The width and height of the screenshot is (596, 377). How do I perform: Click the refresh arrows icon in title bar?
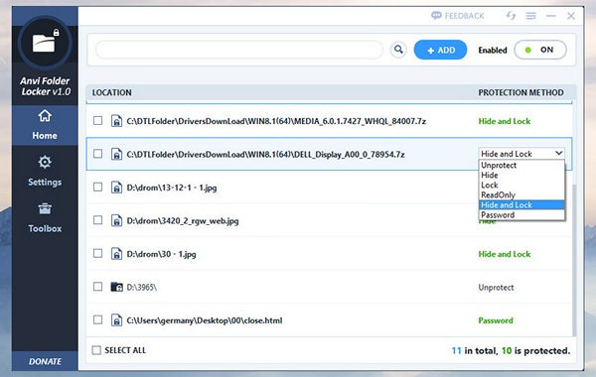pos(511,16)
